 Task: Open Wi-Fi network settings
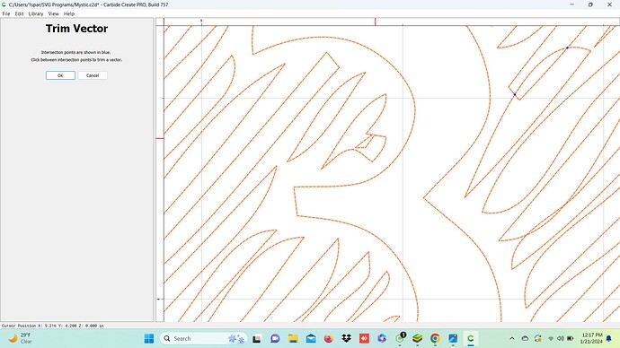tap(551, 338)
